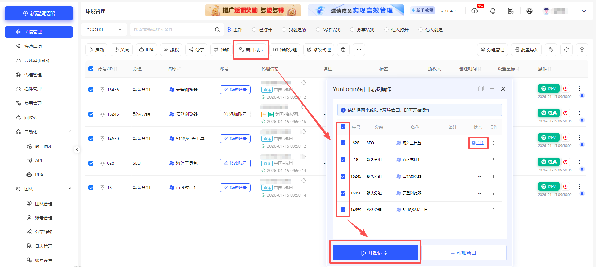596x267 pixels.
Task: Power off environment 16456
Action: (566, 88)
